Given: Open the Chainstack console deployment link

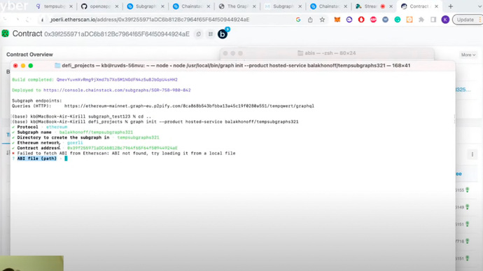Looking at the screenshot, I should 117,90.
